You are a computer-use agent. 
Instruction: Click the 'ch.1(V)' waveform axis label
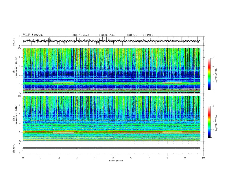pos(14,41)
